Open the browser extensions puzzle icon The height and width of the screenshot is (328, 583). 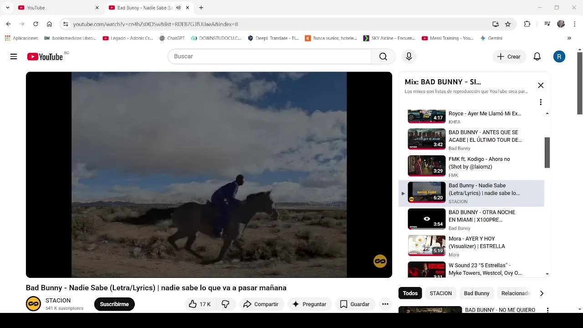527,24
